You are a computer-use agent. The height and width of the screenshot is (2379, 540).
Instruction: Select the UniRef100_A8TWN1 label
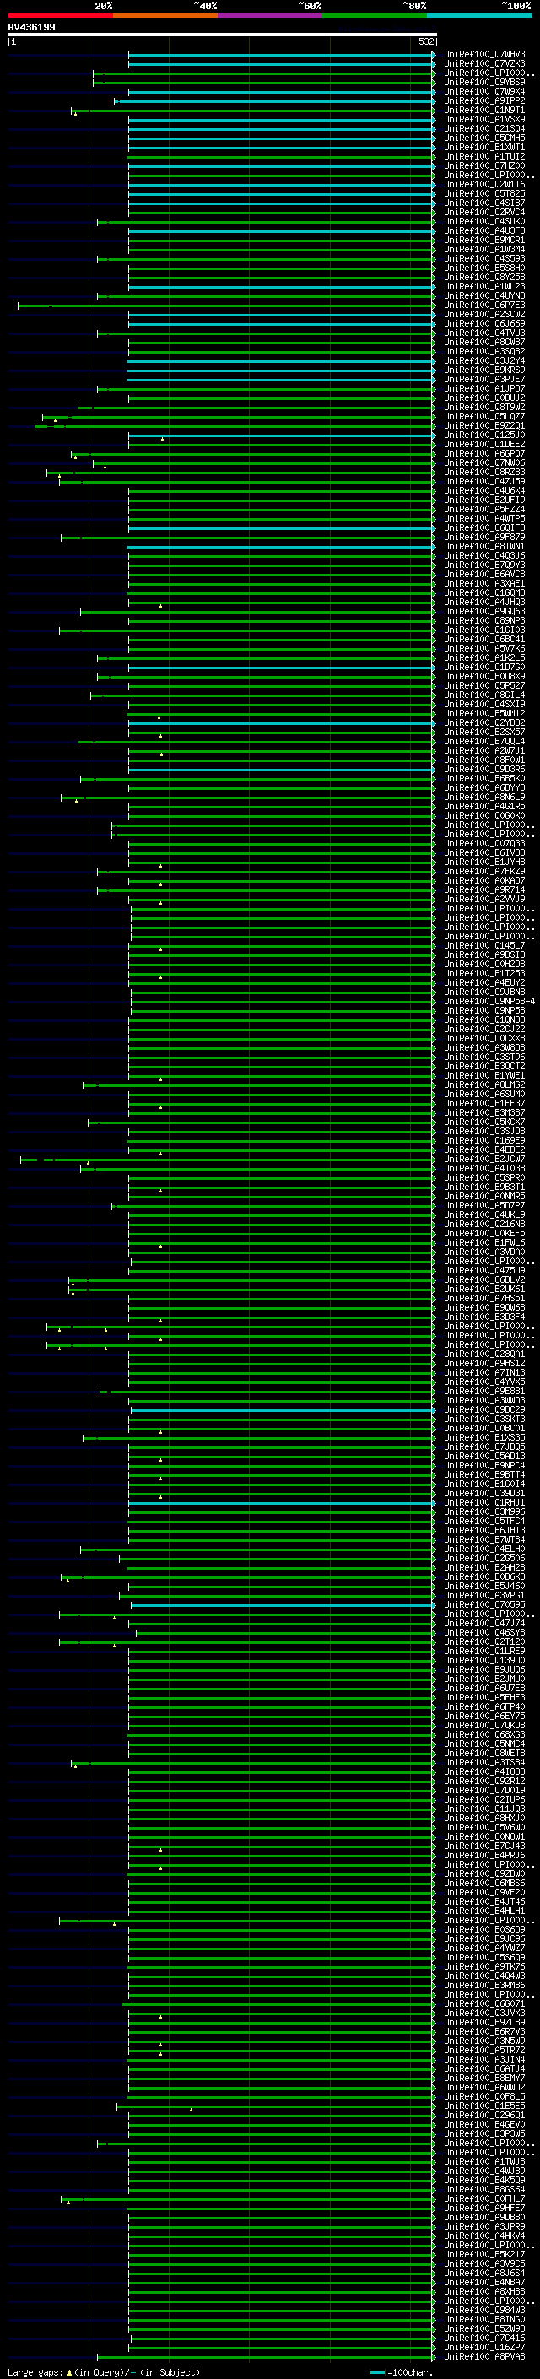tap(484, 546)
